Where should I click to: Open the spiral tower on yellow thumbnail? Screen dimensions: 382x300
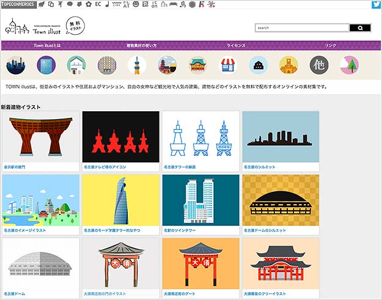point(121,200)
